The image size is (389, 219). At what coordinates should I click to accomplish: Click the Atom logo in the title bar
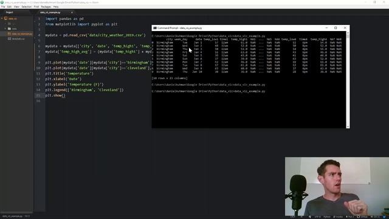click(x=2, y=2)
